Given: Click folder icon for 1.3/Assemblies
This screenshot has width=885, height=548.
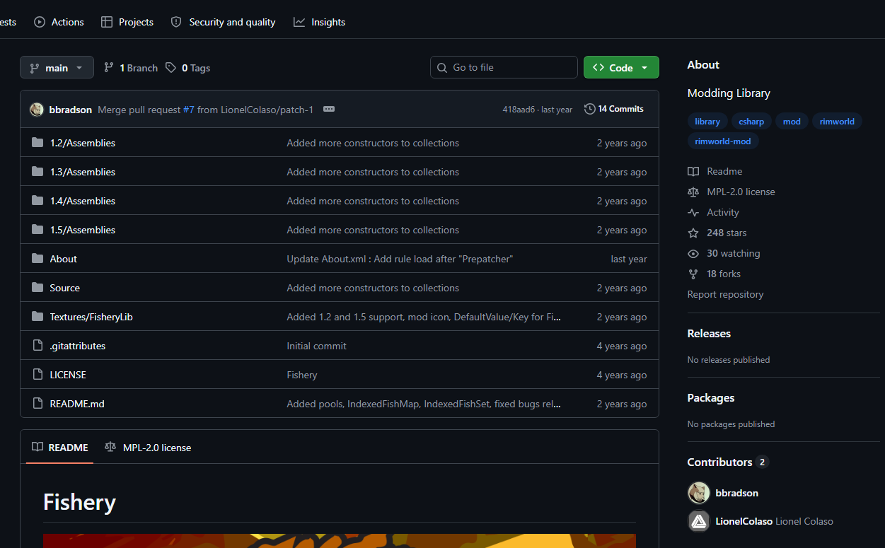Looking at the screenshot, I should click(x=37, y=172).
